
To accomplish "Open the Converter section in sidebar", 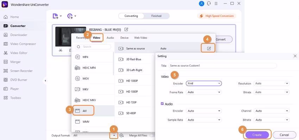I will (15, 26).
